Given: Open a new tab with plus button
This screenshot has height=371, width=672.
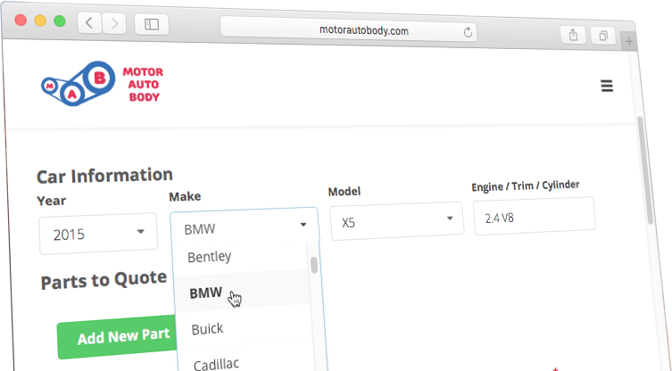Looking at the screenshot, I should click(x=630, y=42).
